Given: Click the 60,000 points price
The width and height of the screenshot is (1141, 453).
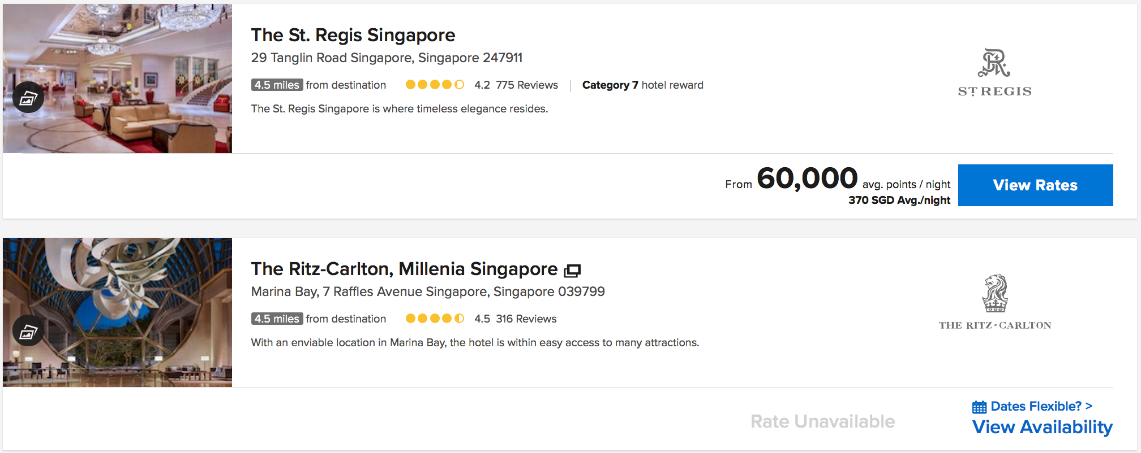Looking at the screenshot, I should tap(807, 178).
